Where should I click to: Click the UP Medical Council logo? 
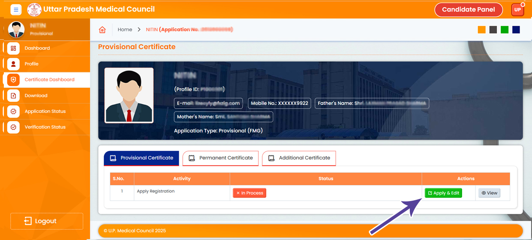coord(34,9)
